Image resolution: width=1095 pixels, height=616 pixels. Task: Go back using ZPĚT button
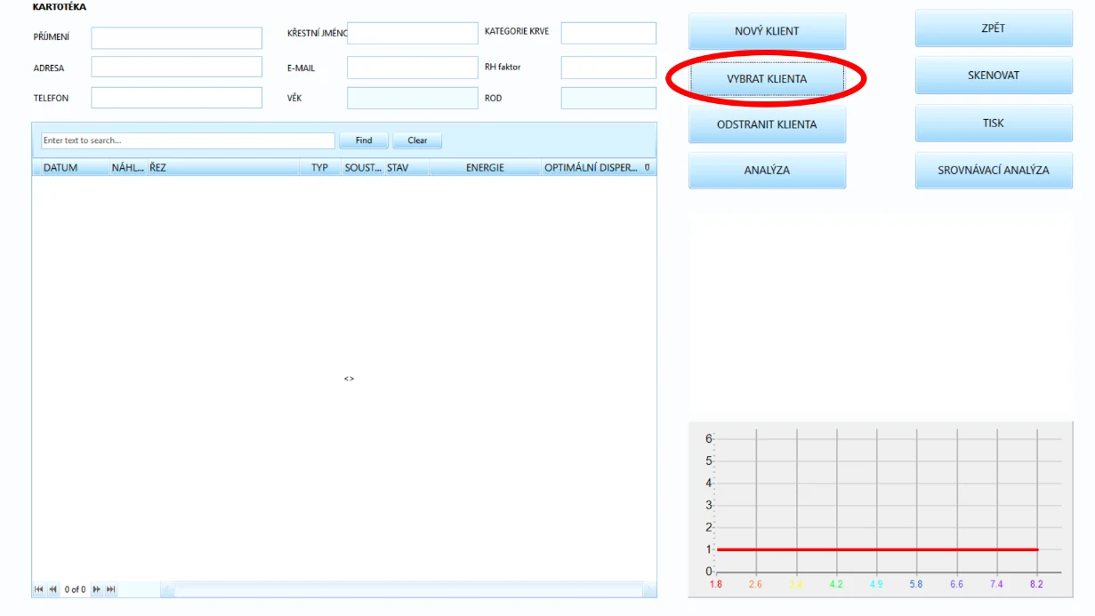pyautogui.click(x=994, y=28)
